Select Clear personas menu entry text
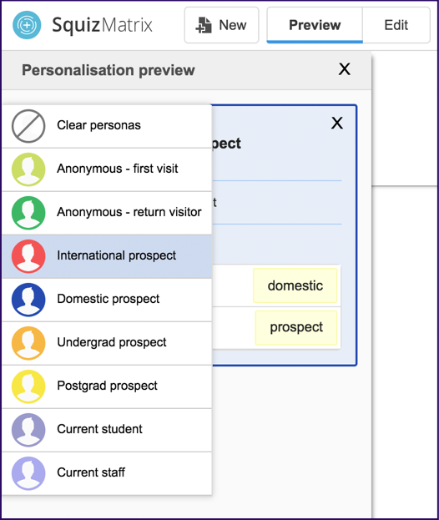This screenshot has height=520, width=439. click(x=98, y=125)
